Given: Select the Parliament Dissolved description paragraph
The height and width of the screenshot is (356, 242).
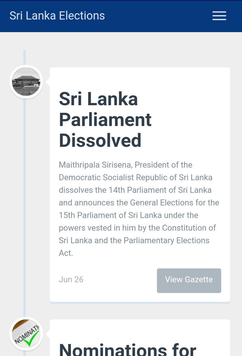Looking at the screenshot, I should (x=139, y=209).
